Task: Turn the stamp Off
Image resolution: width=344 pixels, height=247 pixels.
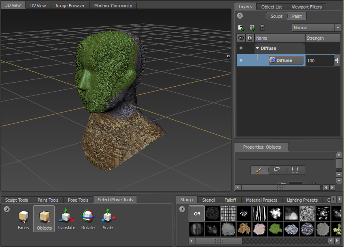Action: [x=197, y=213]
